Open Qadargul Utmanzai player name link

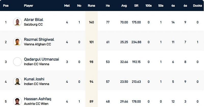click(x=41, y=59)
